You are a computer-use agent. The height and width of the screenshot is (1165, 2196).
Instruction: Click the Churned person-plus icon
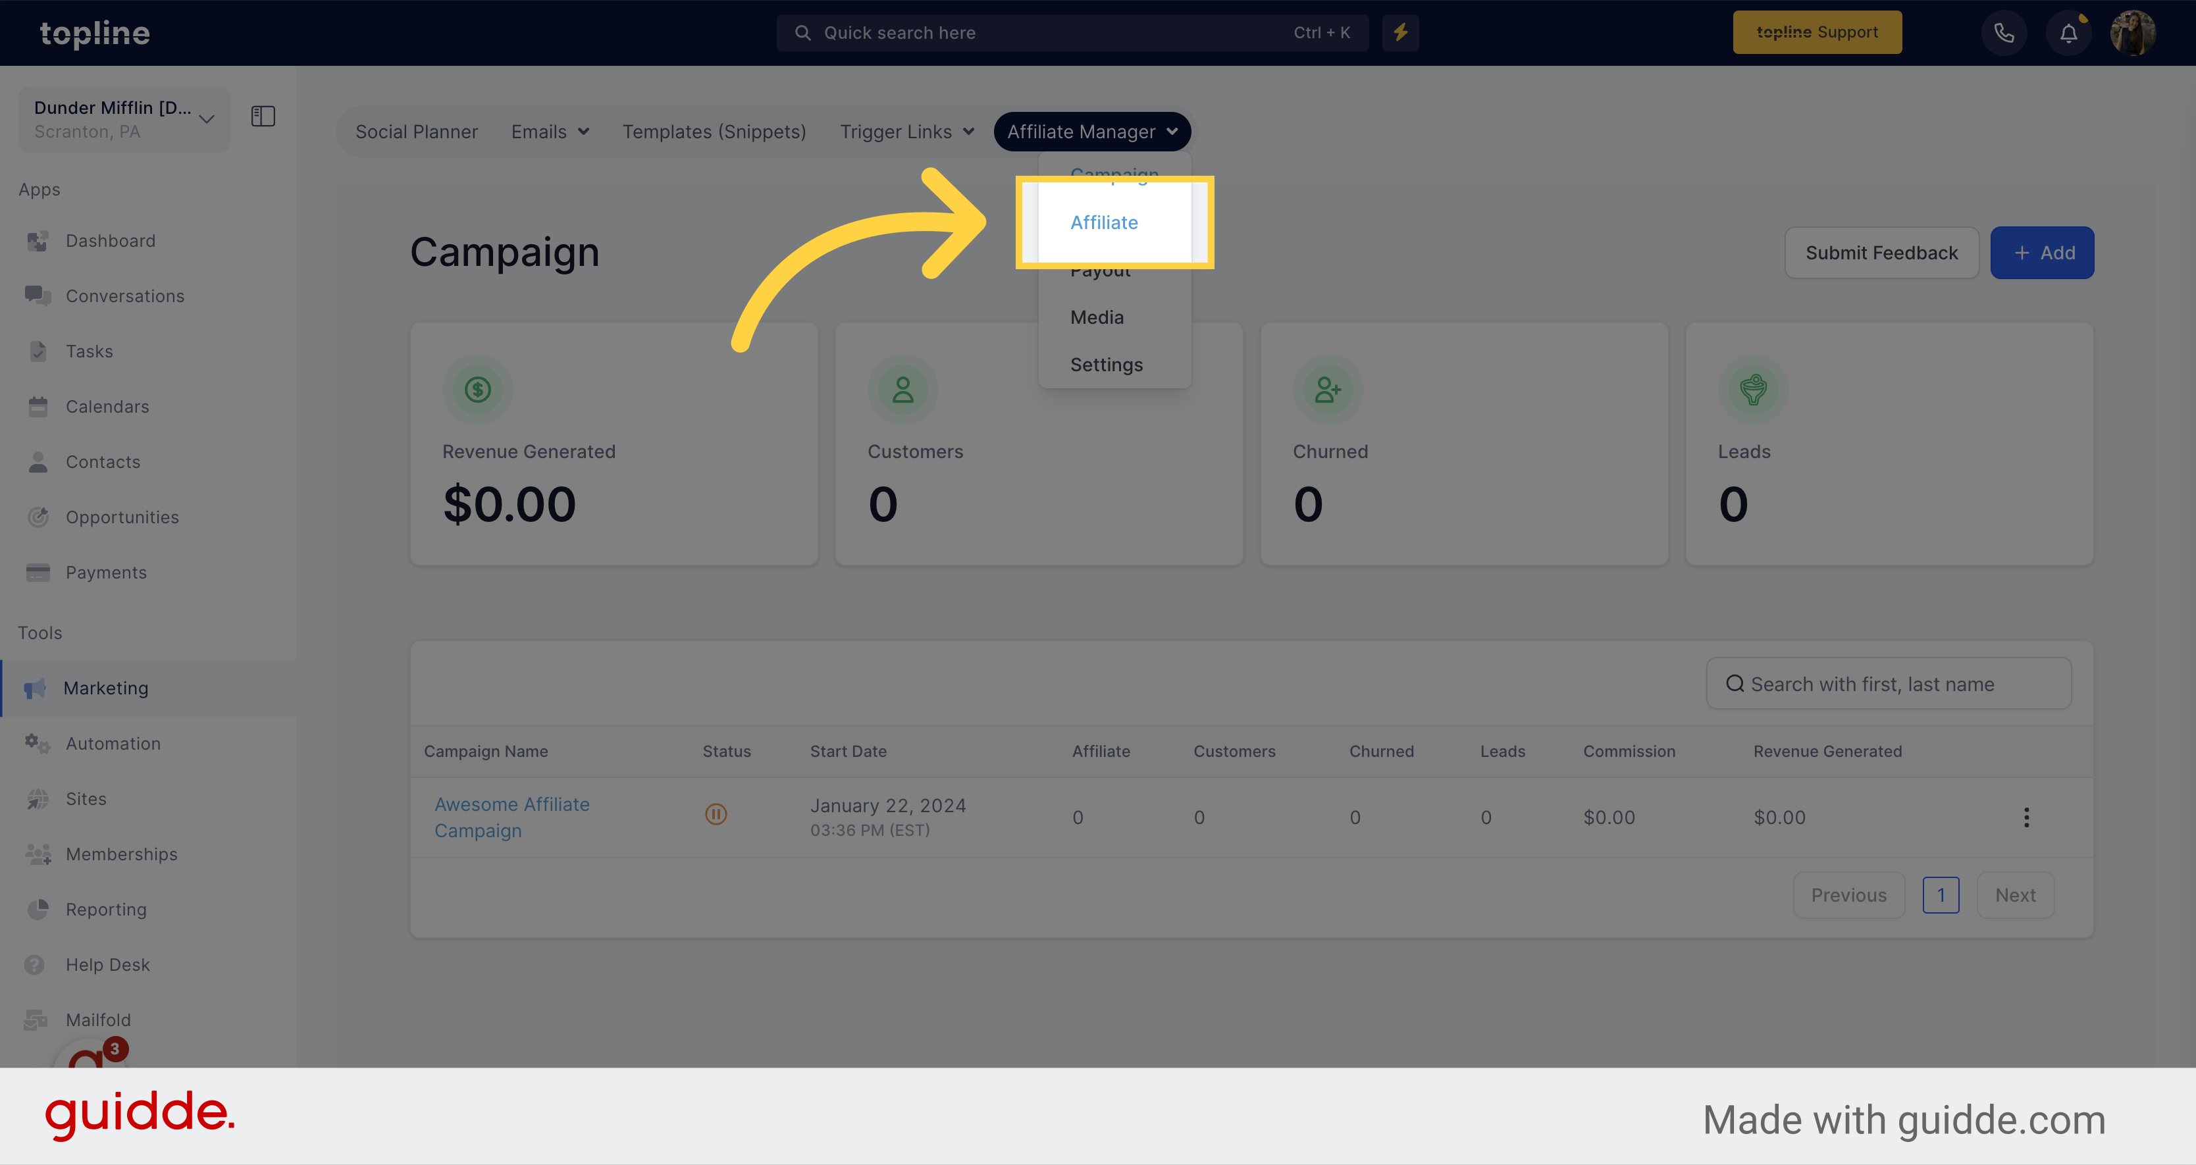(x=1328, y=390)
